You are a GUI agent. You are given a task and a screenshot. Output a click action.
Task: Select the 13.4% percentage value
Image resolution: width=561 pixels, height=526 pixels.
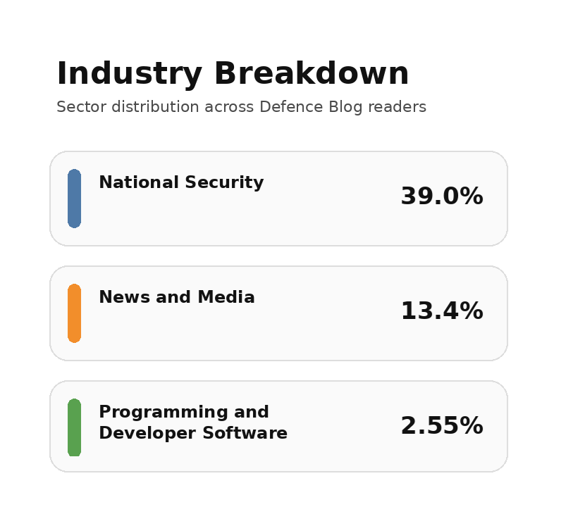(442, 311)
